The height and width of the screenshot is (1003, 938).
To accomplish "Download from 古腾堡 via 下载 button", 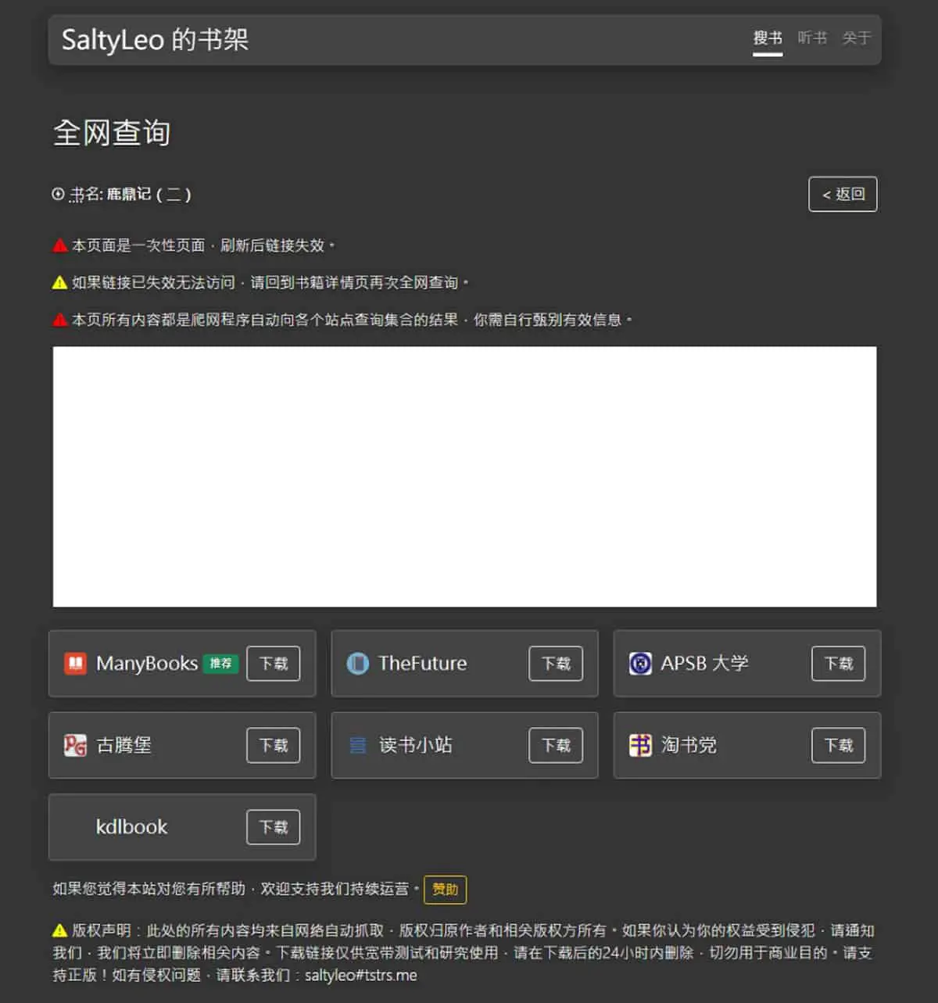I will [274, 745].
